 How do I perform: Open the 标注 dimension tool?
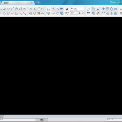click(x=48, y=11)
